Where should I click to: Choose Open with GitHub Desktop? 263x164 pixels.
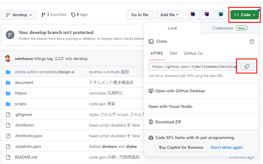(180, 91)
